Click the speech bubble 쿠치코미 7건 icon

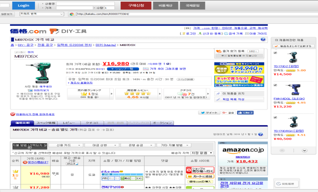pyautogui.click(x=182, y=94)
